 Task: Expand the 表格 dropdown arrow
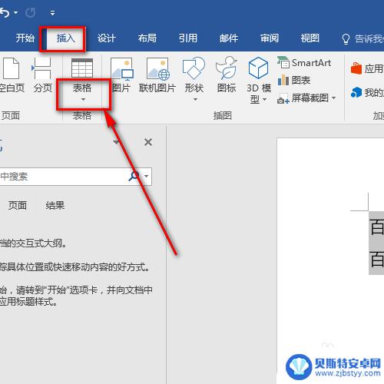(x=83, y=99)
